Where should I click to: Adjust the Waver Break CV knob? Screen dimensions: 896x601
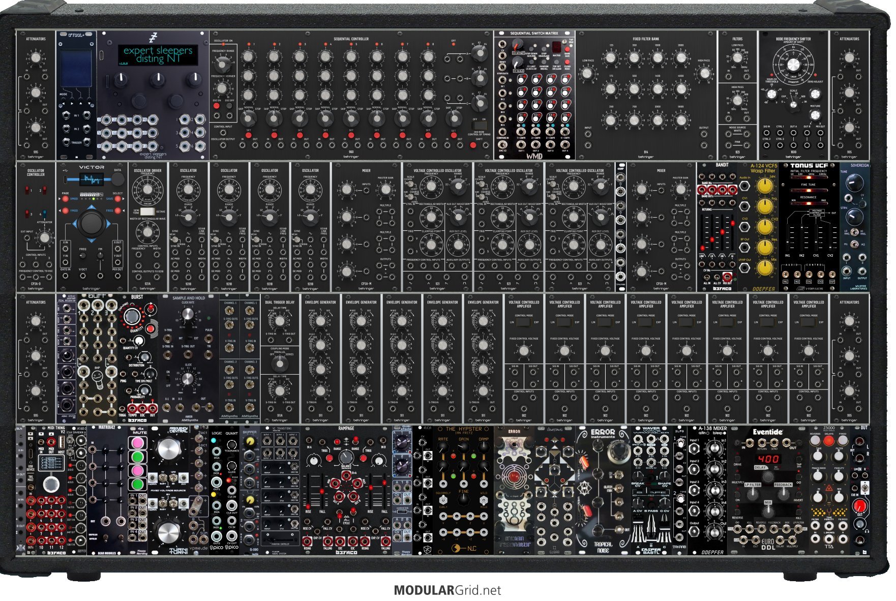point(638,476)
